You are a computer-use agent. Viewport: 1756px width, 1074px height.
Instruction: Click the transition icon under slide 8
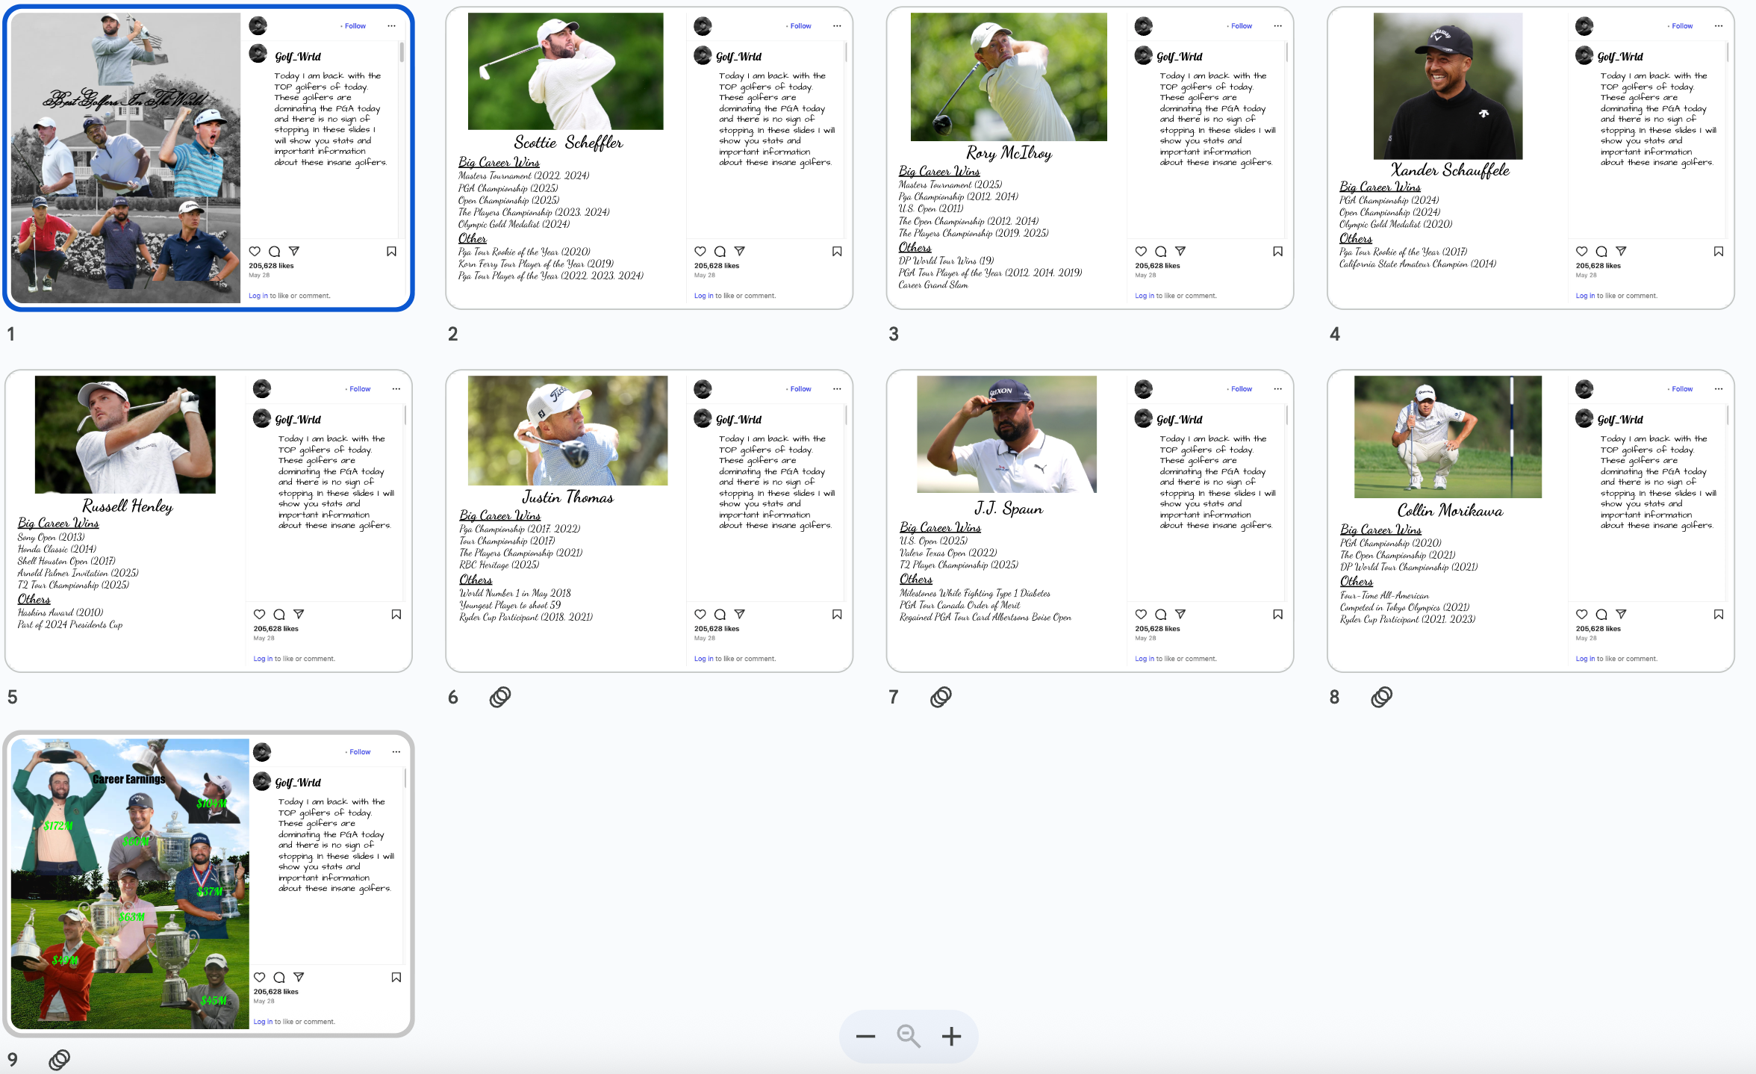1381,697
